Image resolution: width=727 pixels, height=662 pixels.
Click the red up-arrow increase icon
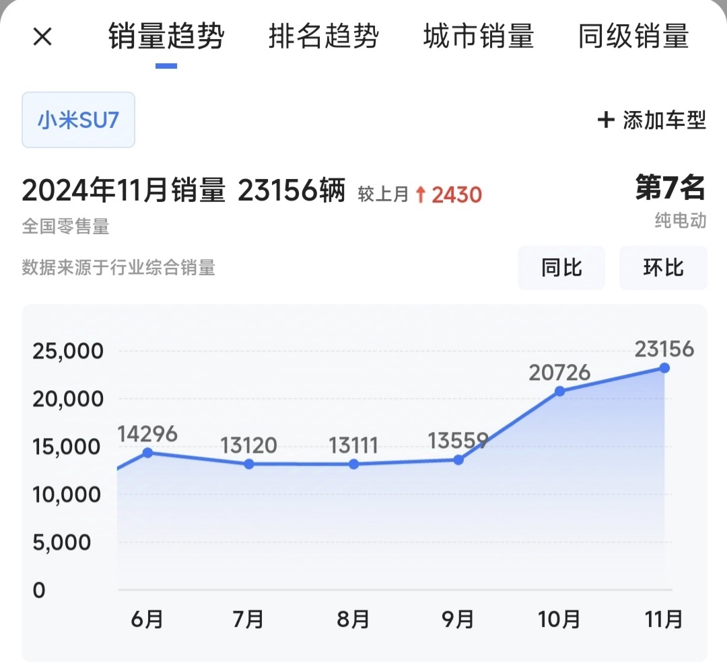[x=421, y=194]
